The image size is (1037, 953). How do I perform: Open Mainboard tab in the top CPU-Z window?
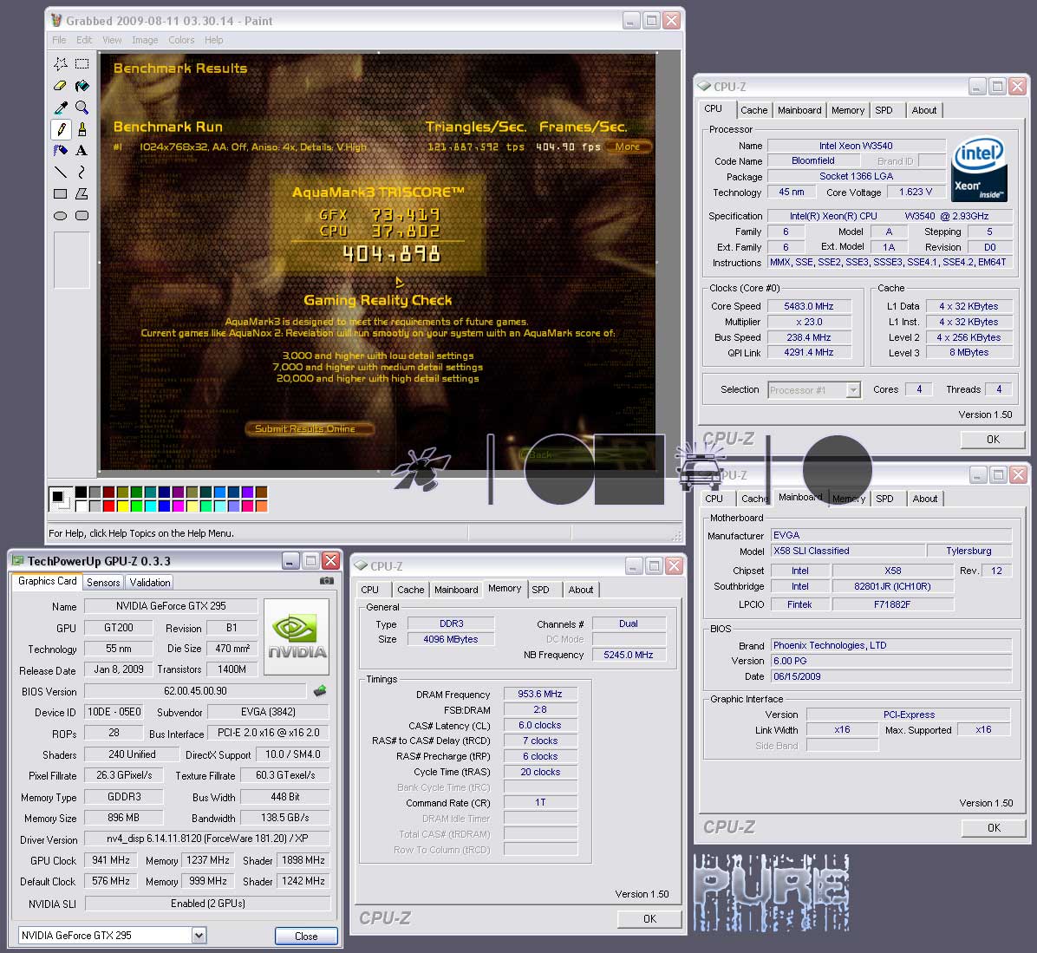pos(799,110)
